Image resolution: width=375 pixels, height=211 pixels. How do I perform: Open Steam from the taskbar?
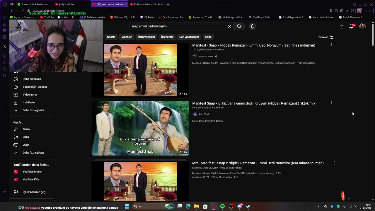click(248, 206)
